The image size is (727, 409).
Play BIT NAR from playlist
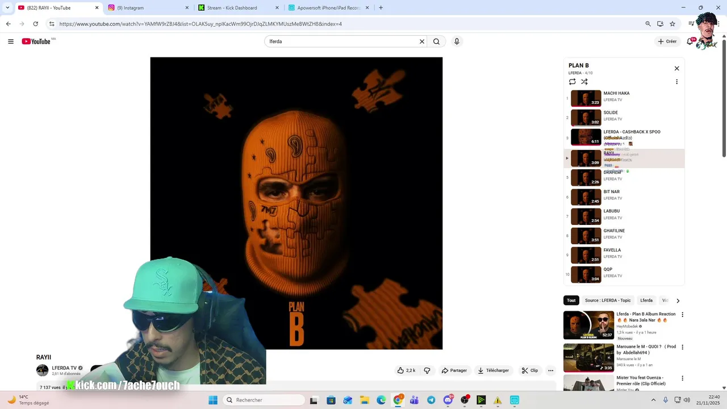coord(624,197)
